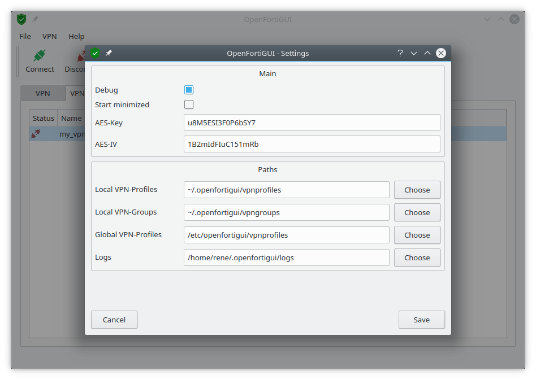Click the OpenFortiGUI - Settings title text

(267, 53)
